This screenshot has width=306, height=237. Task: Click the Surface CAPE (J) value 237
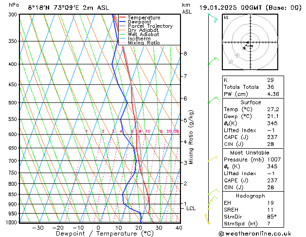[x=272, y=137]
